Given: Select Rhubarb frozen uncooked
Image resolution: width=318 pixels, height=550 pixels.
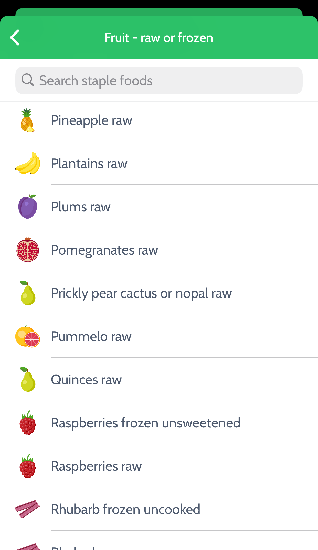Looking at the screenshot, I should (x=125, y=509).
